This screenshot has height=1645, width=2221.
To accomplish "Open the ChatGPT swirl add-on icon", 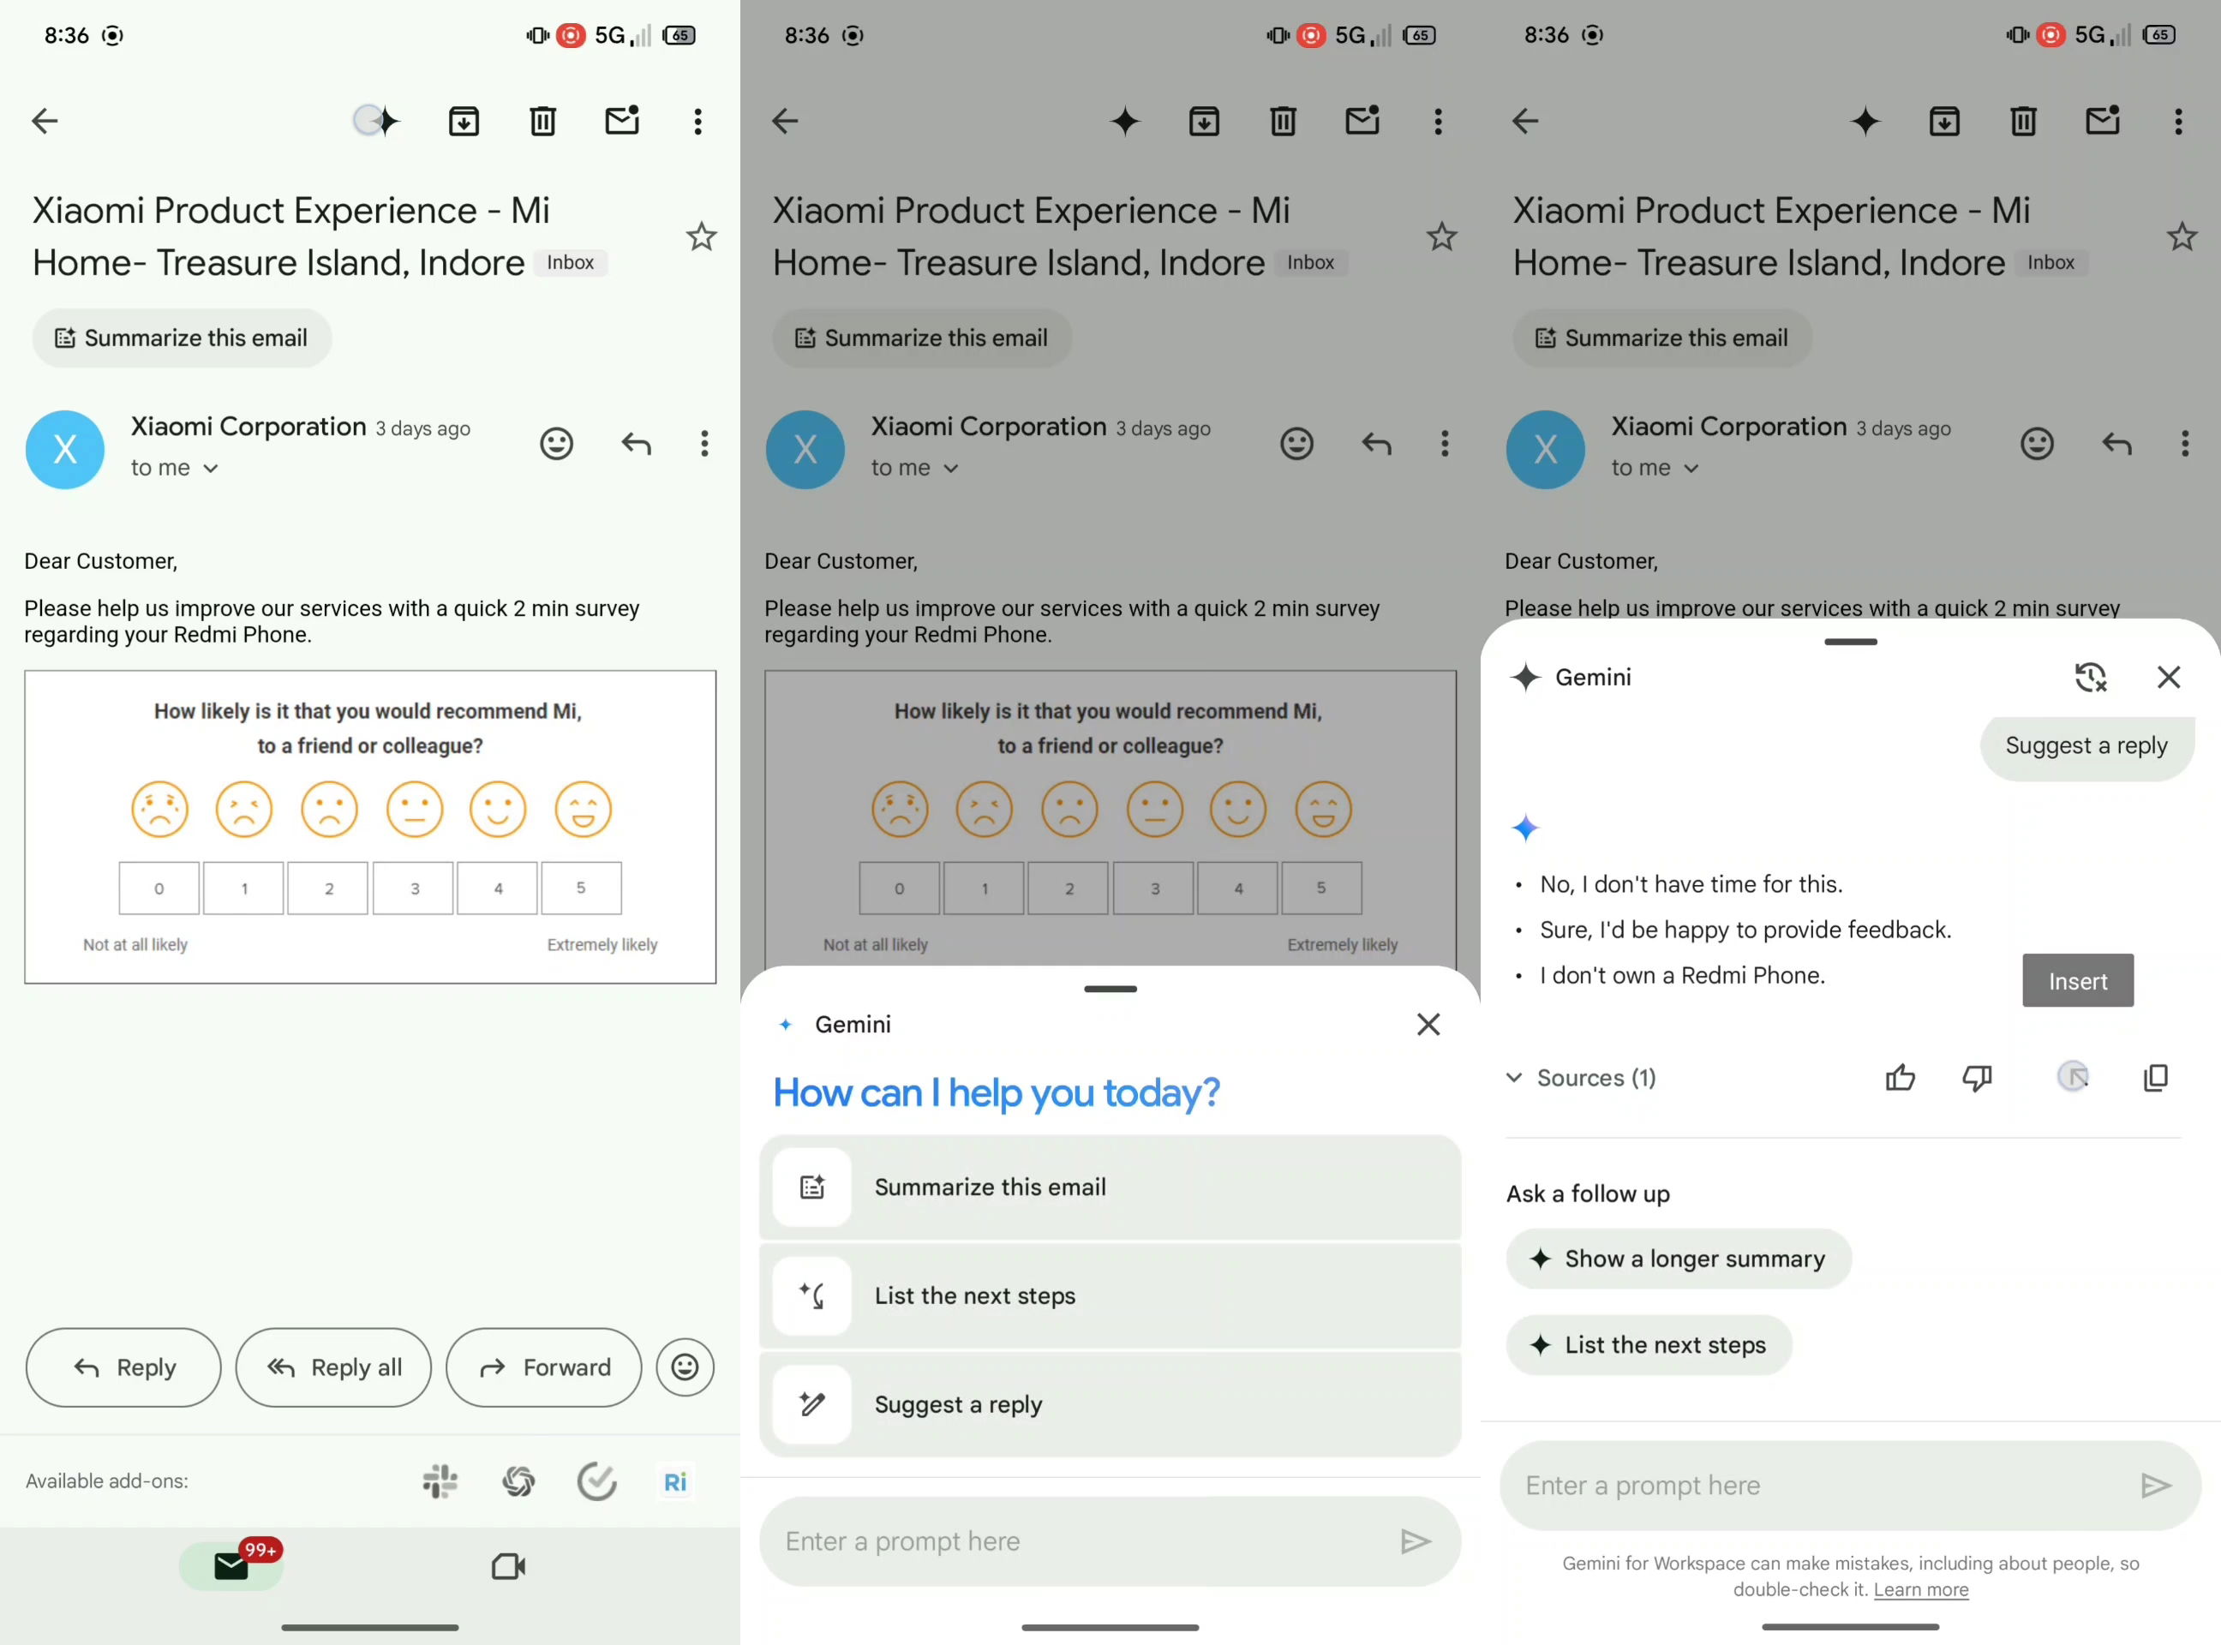I will pos(519,1481).
